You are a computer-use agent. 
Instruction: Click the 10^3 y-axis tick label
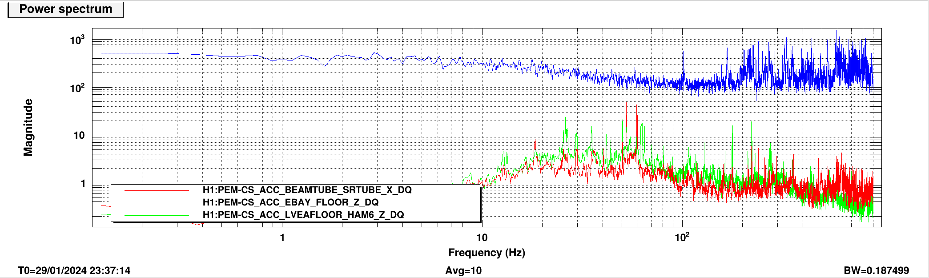point(77,40)
